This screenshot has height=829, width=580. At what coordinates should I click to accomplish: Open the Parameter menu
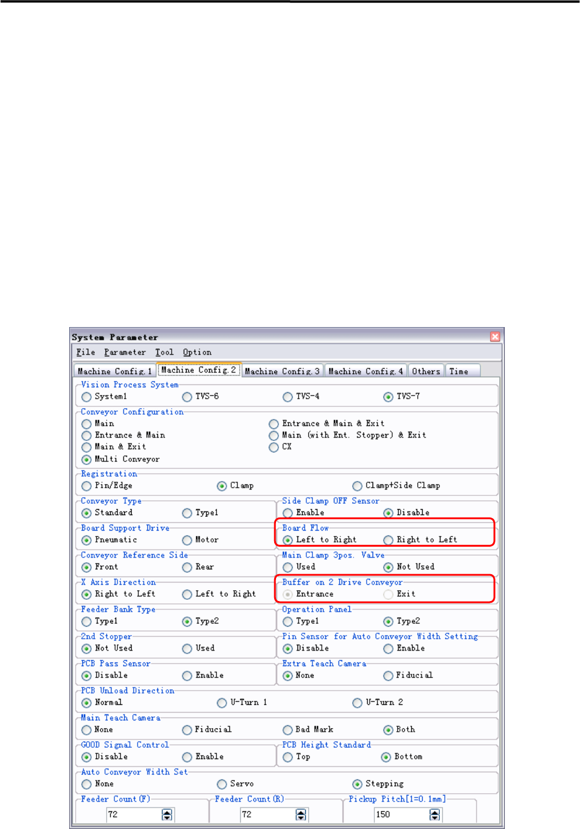(x=125, y=352)
